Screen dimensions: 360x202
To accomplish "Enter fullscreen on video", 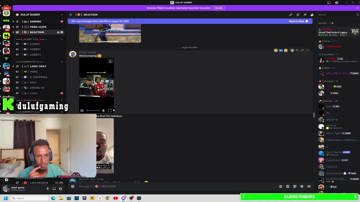I will (x=110, y=111).
